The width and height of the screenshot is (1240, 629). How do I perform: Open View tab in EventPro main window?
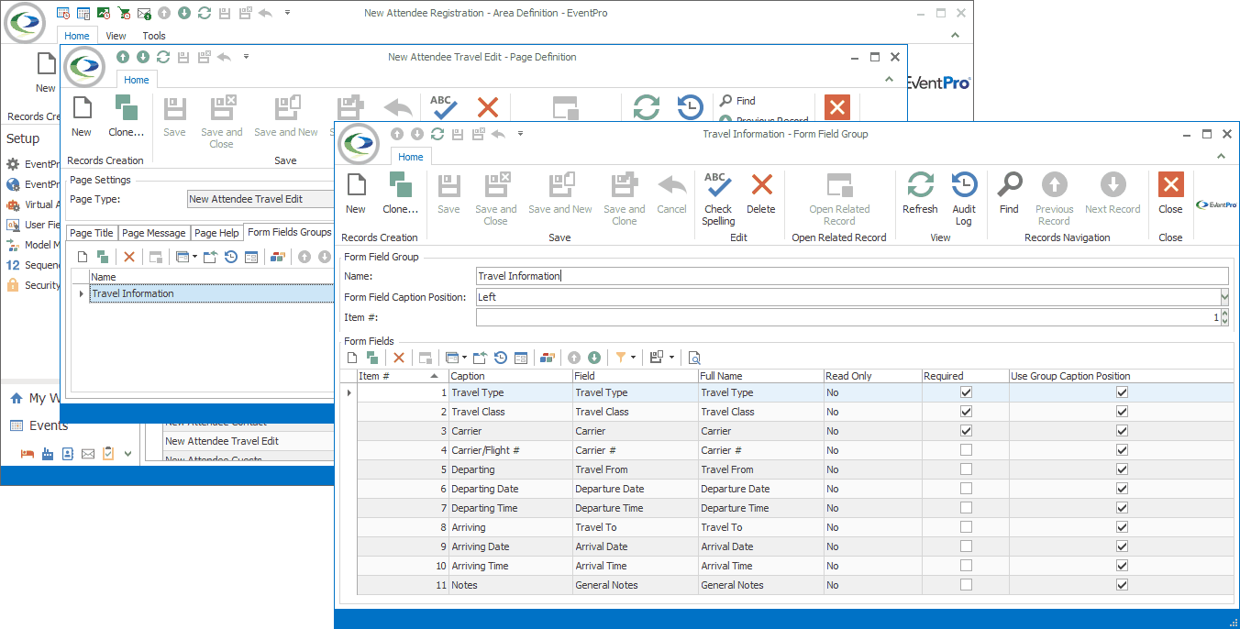116,36
